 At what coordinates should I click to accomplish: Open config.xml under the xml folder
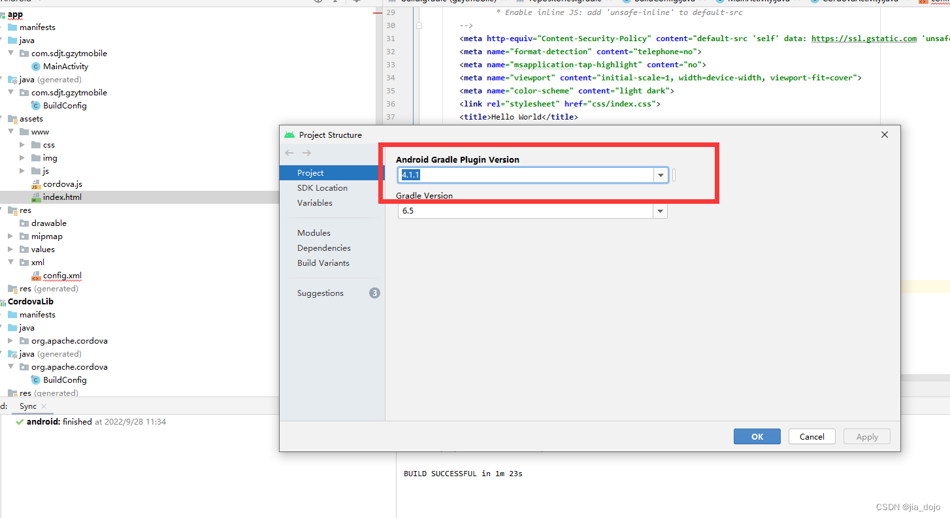click(62, 275)
